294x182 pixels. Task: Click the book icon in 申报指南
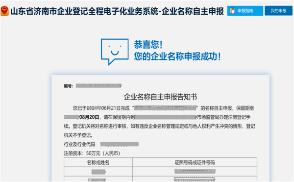pos(232,11)
